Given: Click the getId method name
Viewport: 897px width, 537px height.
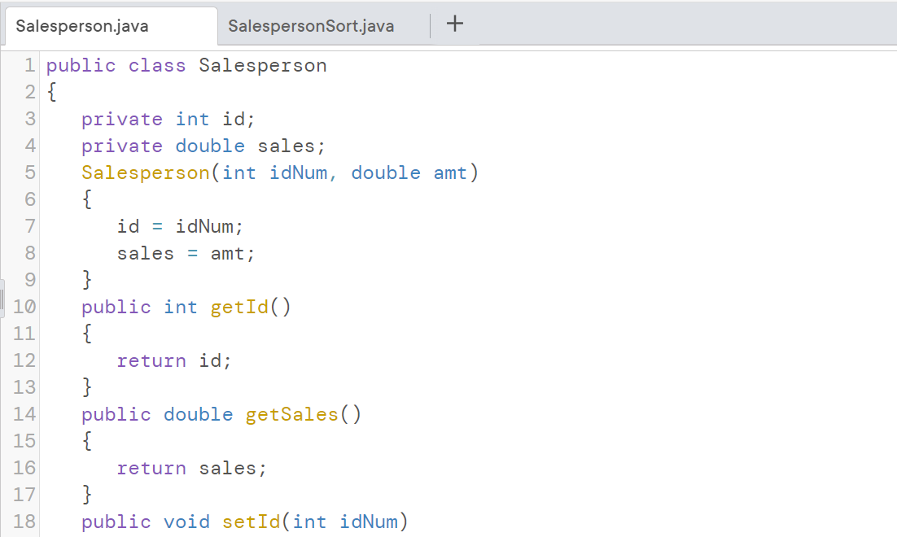Looking at the screenshot, I should (238, 307).
